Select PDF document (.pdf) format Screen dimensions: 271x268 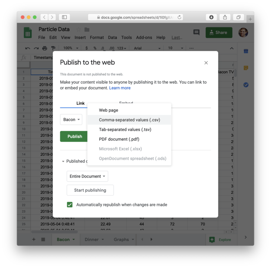pyautogui.click(x=119, y=139)
